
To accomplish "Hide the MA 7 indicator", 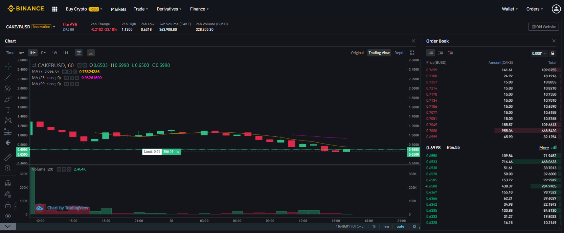I will (x=64, y=72).
